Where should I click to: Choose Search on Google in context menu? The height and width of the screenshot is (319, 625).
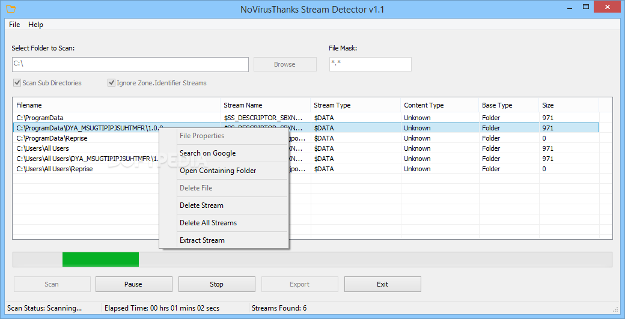(224, 153)
